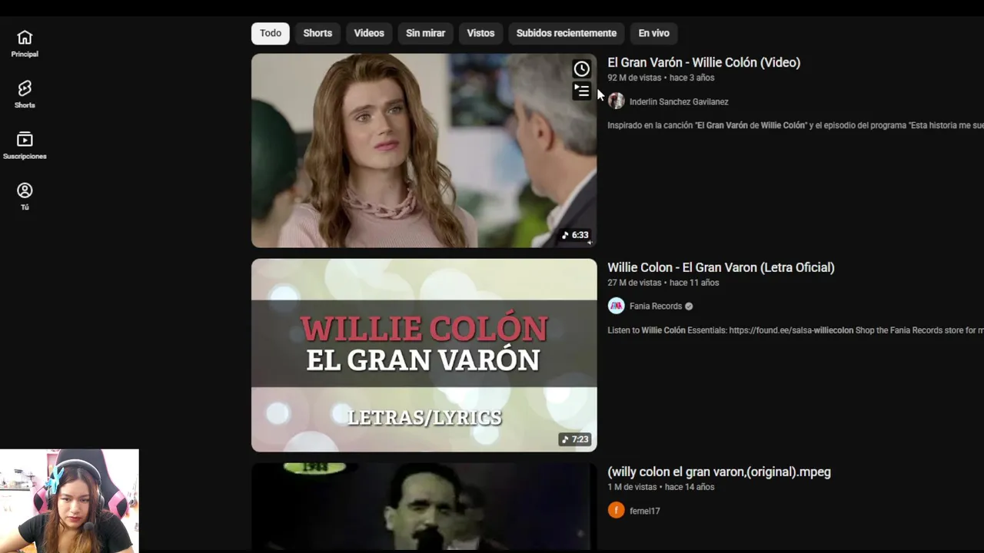
Task: Click description starting 'Listen to Willie Colón Essentials'
Action: tap(796, 330)
